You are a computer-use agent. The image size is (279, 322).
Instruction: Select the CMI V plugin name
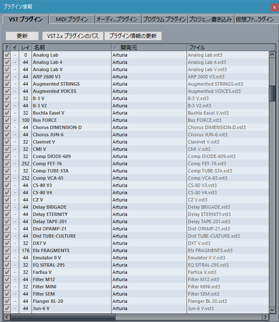tap(40, 149)
